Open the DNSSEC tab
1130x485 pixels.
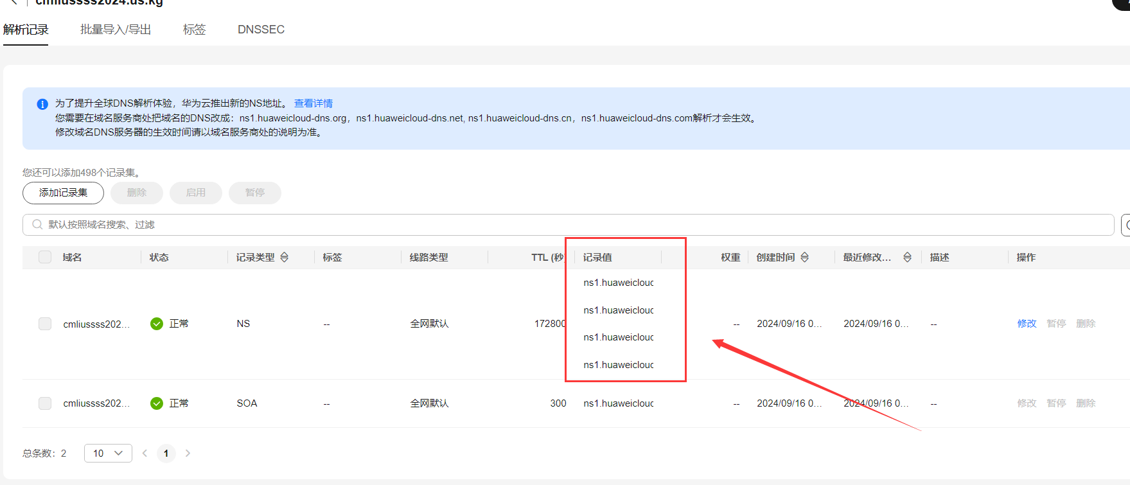click(x=261, y=30)
